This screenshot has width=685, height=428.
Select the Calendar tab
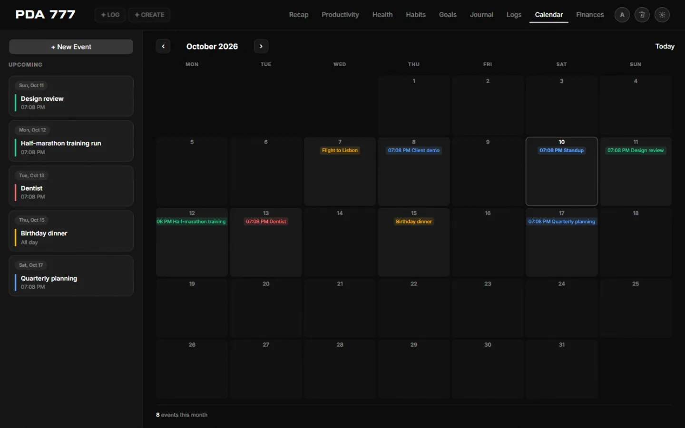pos(548,15)
